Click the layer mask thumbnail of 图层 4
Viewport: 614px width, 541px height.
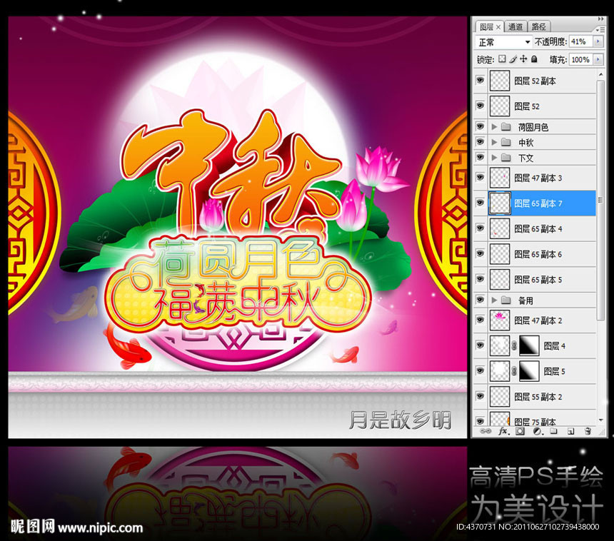(529, 345)
